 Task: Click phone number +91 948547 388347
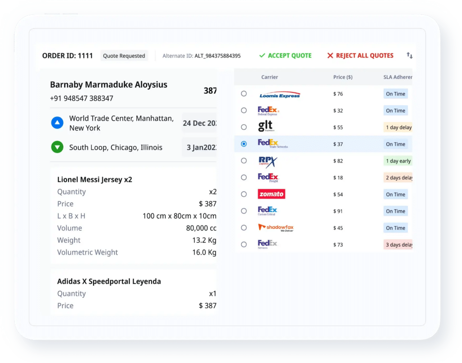tap(82, 98)
